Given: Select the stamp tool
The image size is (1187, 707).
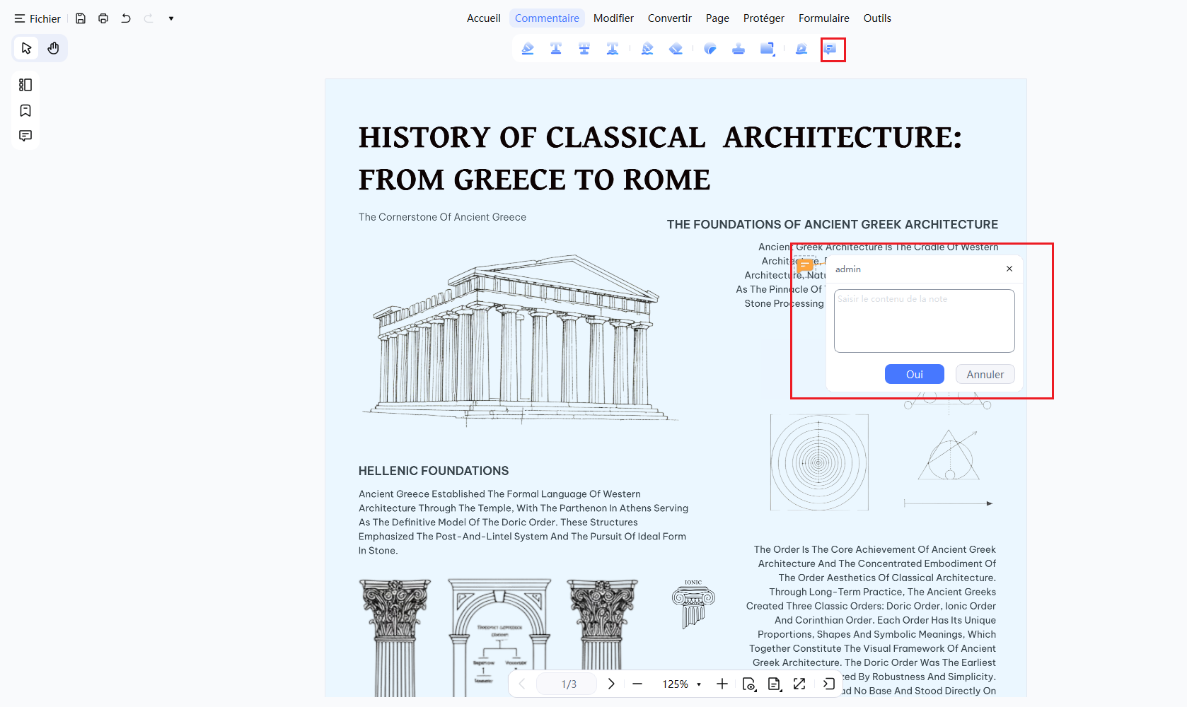Looking at the screenshot, I should tap(739, 49).
